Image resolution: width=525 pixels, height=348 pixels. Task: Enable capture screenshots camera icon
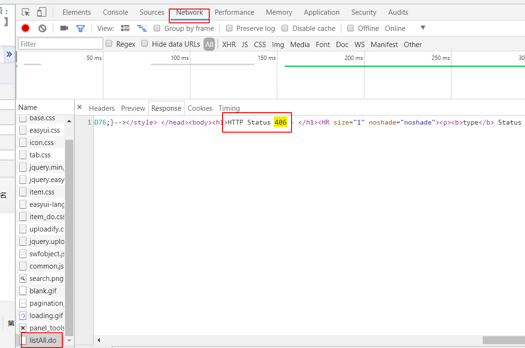click(x=64, y=28)
